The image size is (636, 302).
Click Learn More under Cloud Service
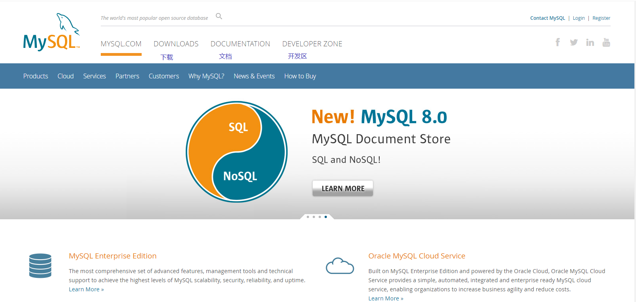click(x=386, y=298)
